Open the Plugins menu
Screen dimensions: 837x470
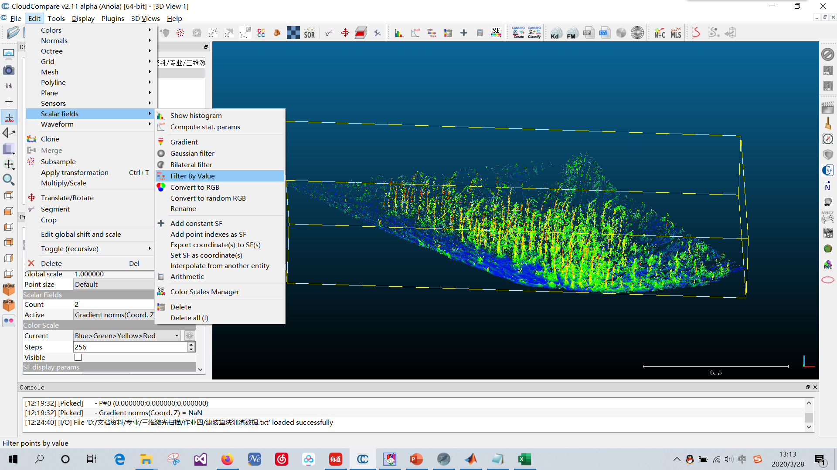pos(112,18)
